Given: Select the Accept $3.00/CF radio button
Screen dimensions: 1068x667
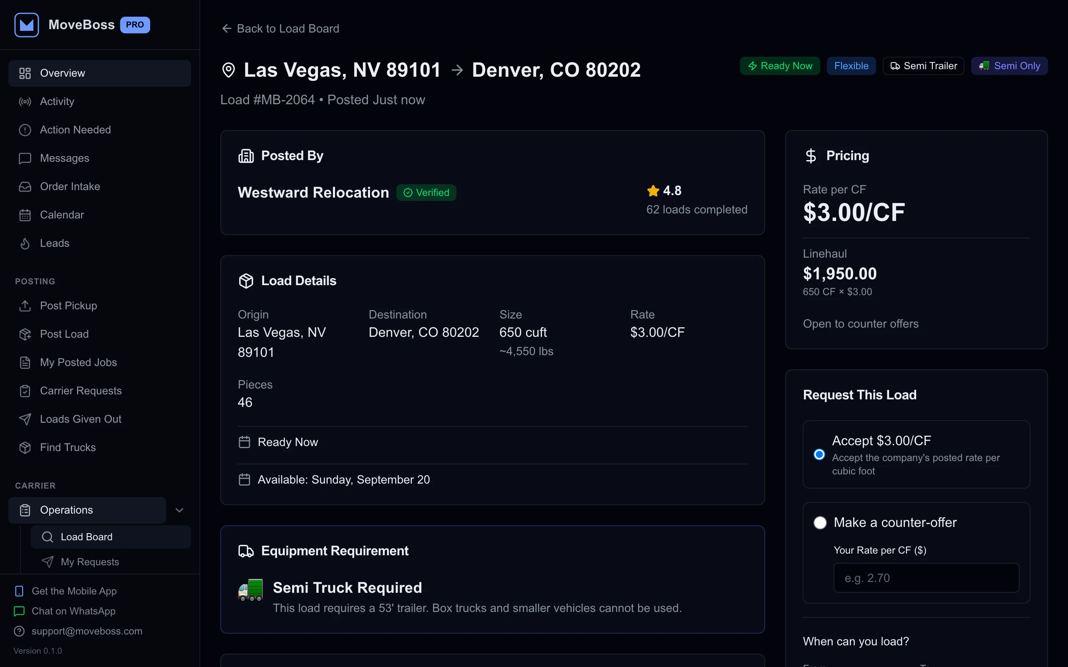Looking at the screenshot, I should click(819, 454).
